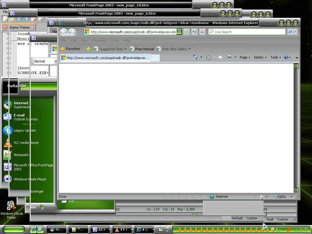Launch Windows Media Player from Start menu

25,179
